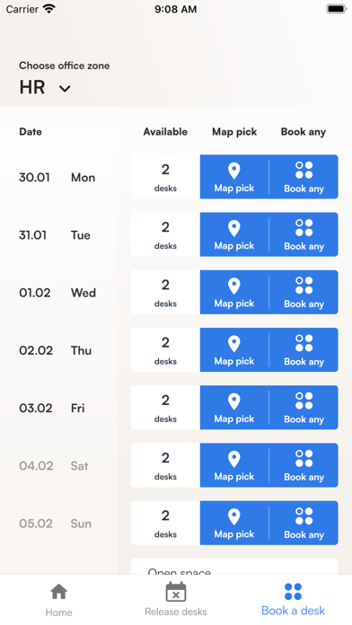This screenshot has width=352, height=625.
Task: Open the Choose office zone picker
Action: 64,79
